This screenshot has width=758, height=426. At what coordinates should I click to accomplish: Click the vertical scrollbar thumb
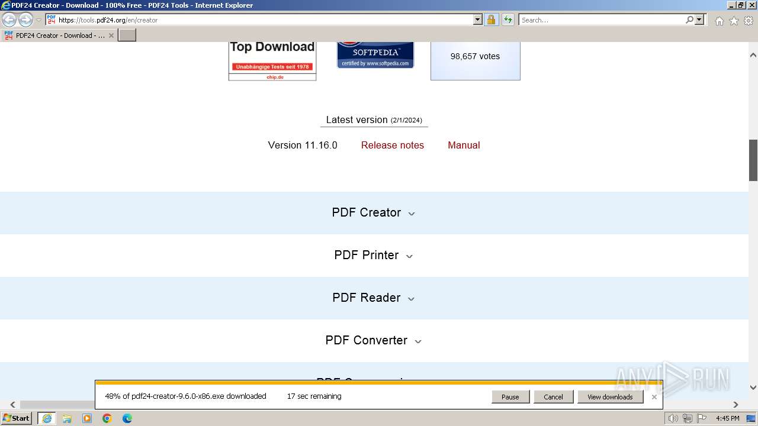click(753, 160)
